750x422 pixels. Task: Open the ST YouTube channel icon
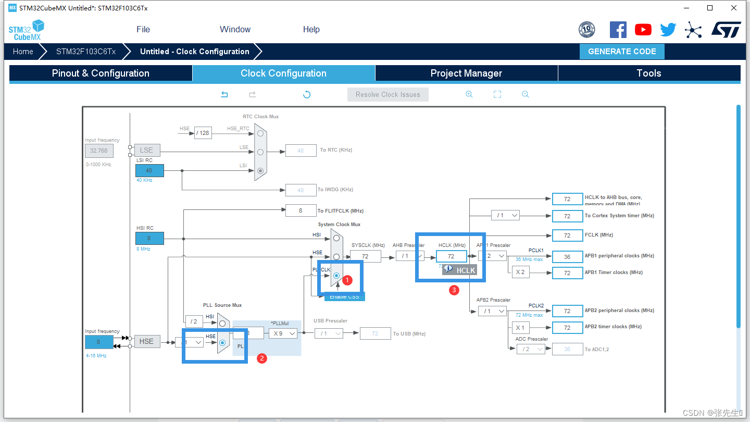coord(643,30)
